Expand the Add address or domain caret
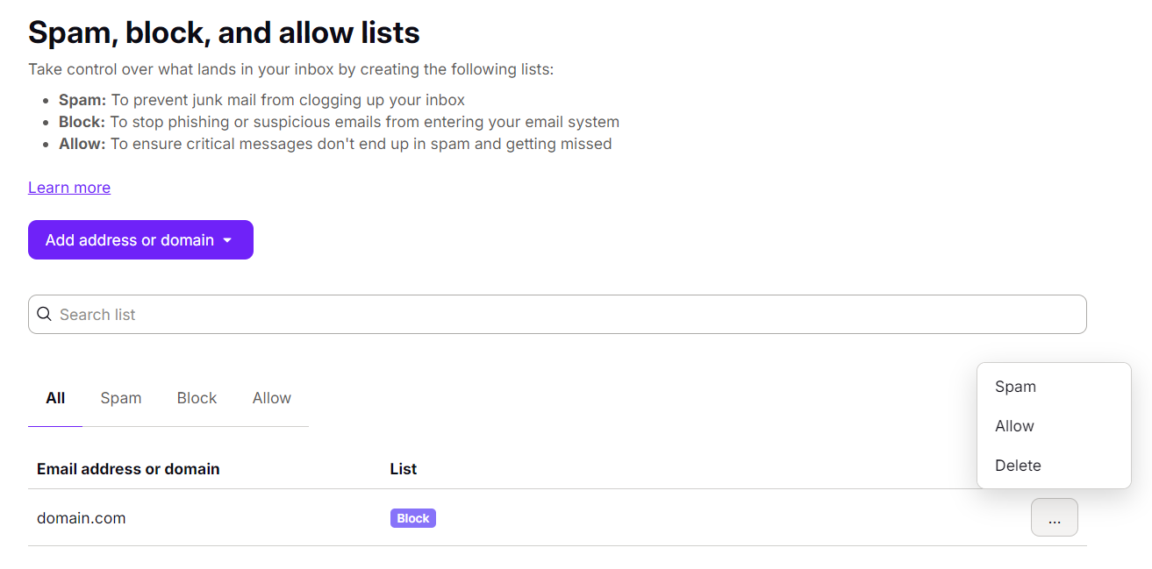 (x=228, y=240)
